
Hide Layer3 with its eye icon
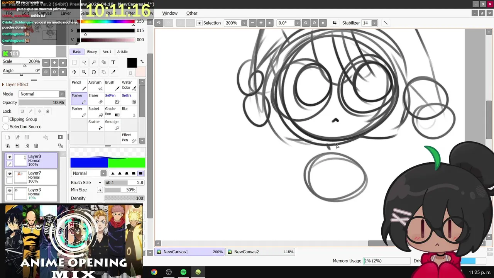[x=10, y=190]
